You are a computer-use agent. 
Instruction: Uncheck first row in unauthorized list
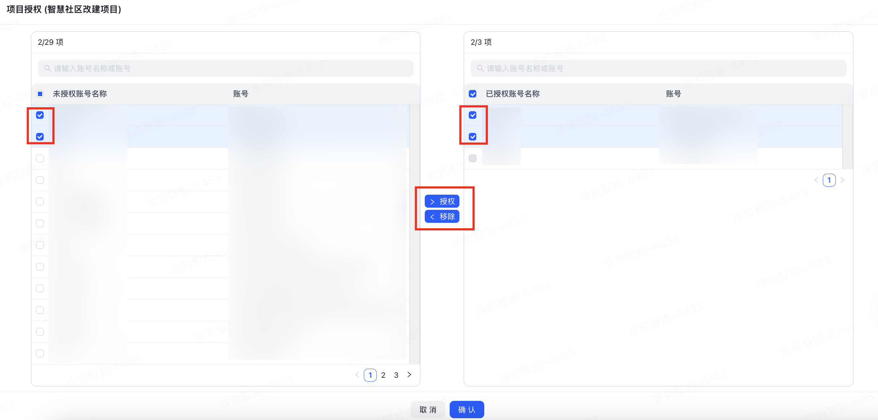40,115
